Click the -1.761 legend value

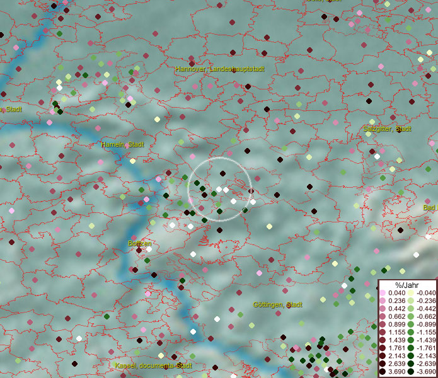tap(426, 348)
